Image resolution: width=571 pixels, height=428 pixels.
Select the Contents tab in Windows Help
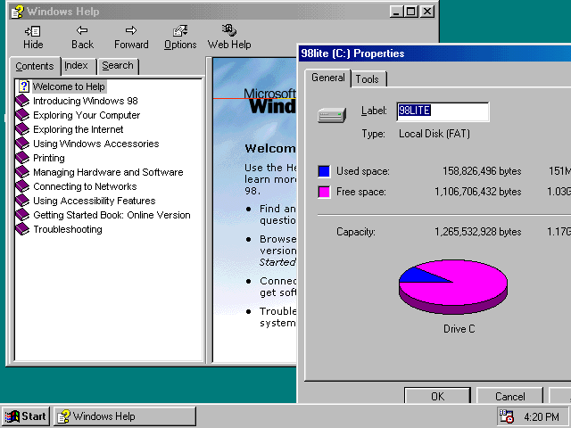click(35, 66)
